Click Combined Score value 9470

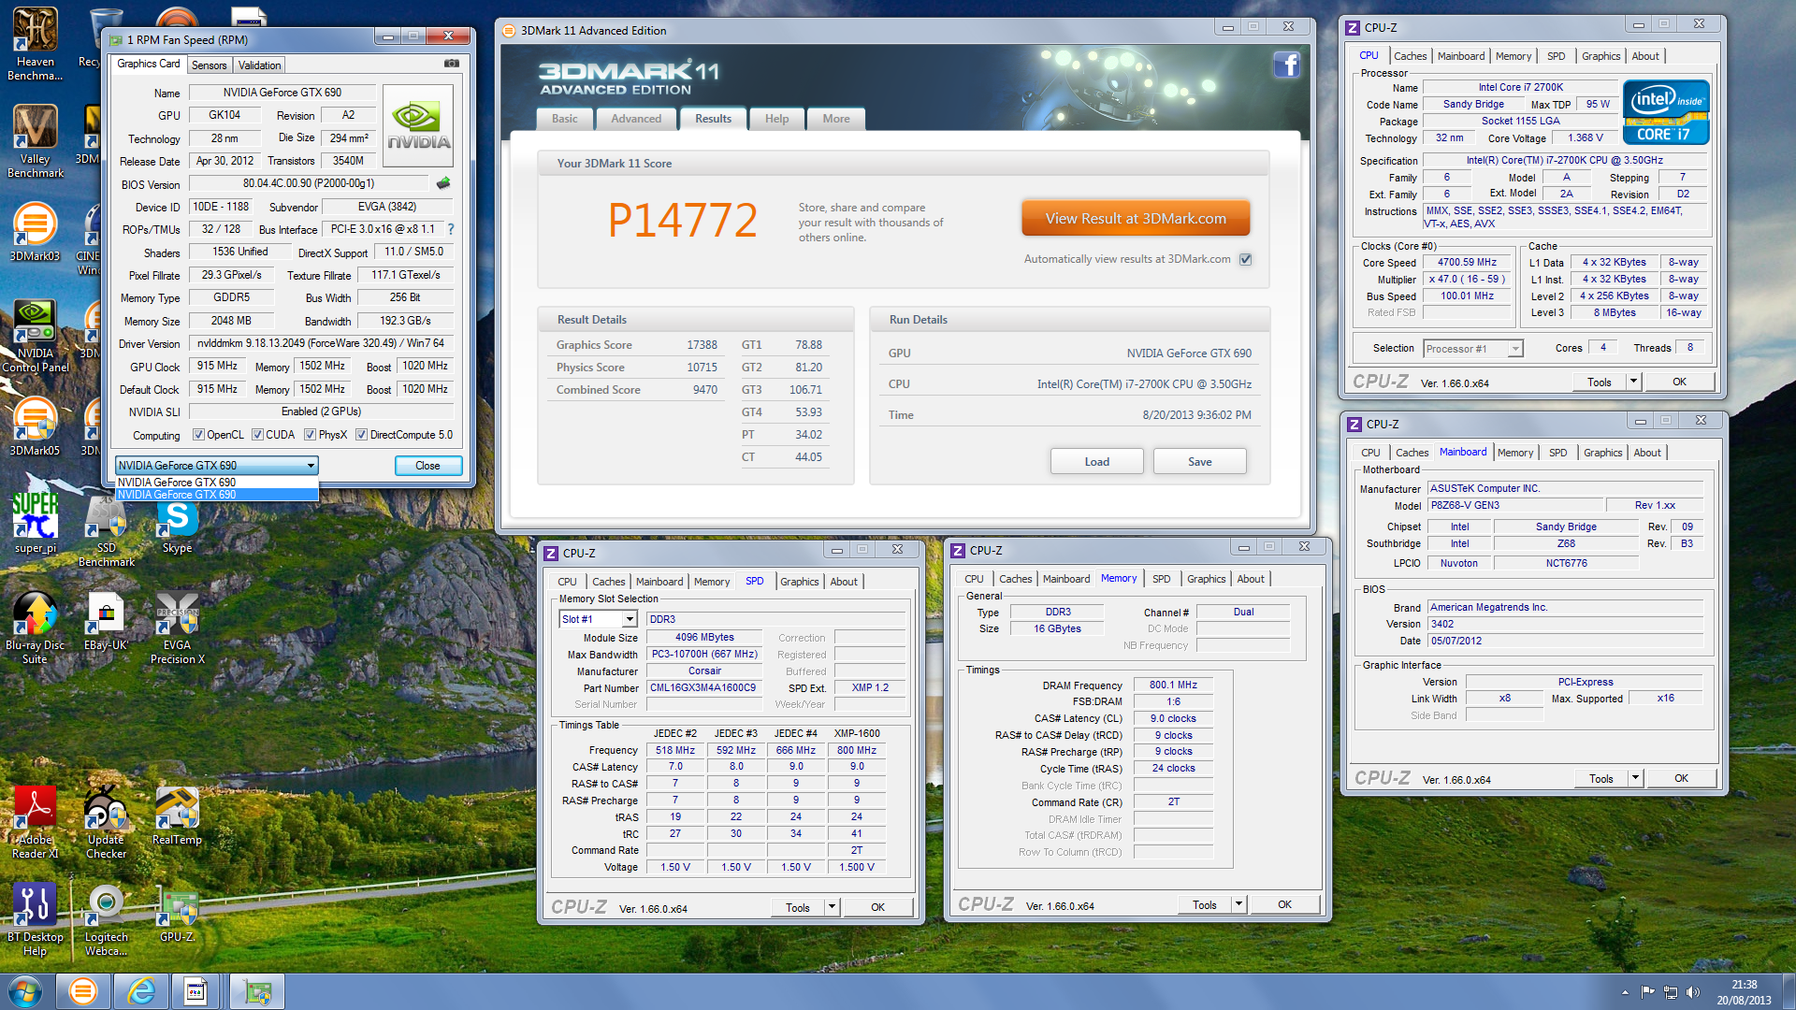[705, 390]
